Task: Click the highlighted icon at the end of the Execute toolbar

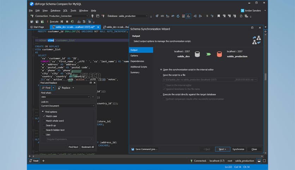Action: [x=90, y=21]
